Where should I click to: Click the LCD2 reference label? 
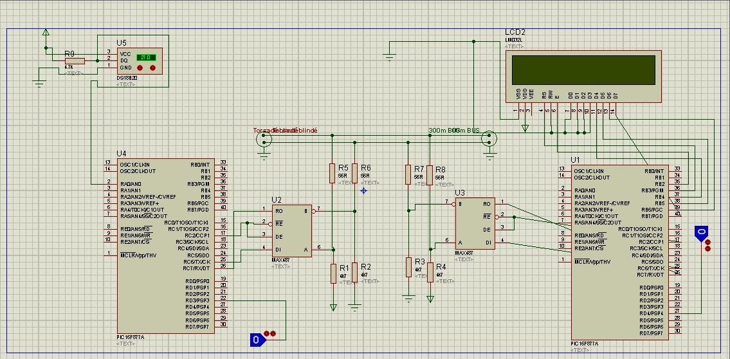(x=515, y=32)
